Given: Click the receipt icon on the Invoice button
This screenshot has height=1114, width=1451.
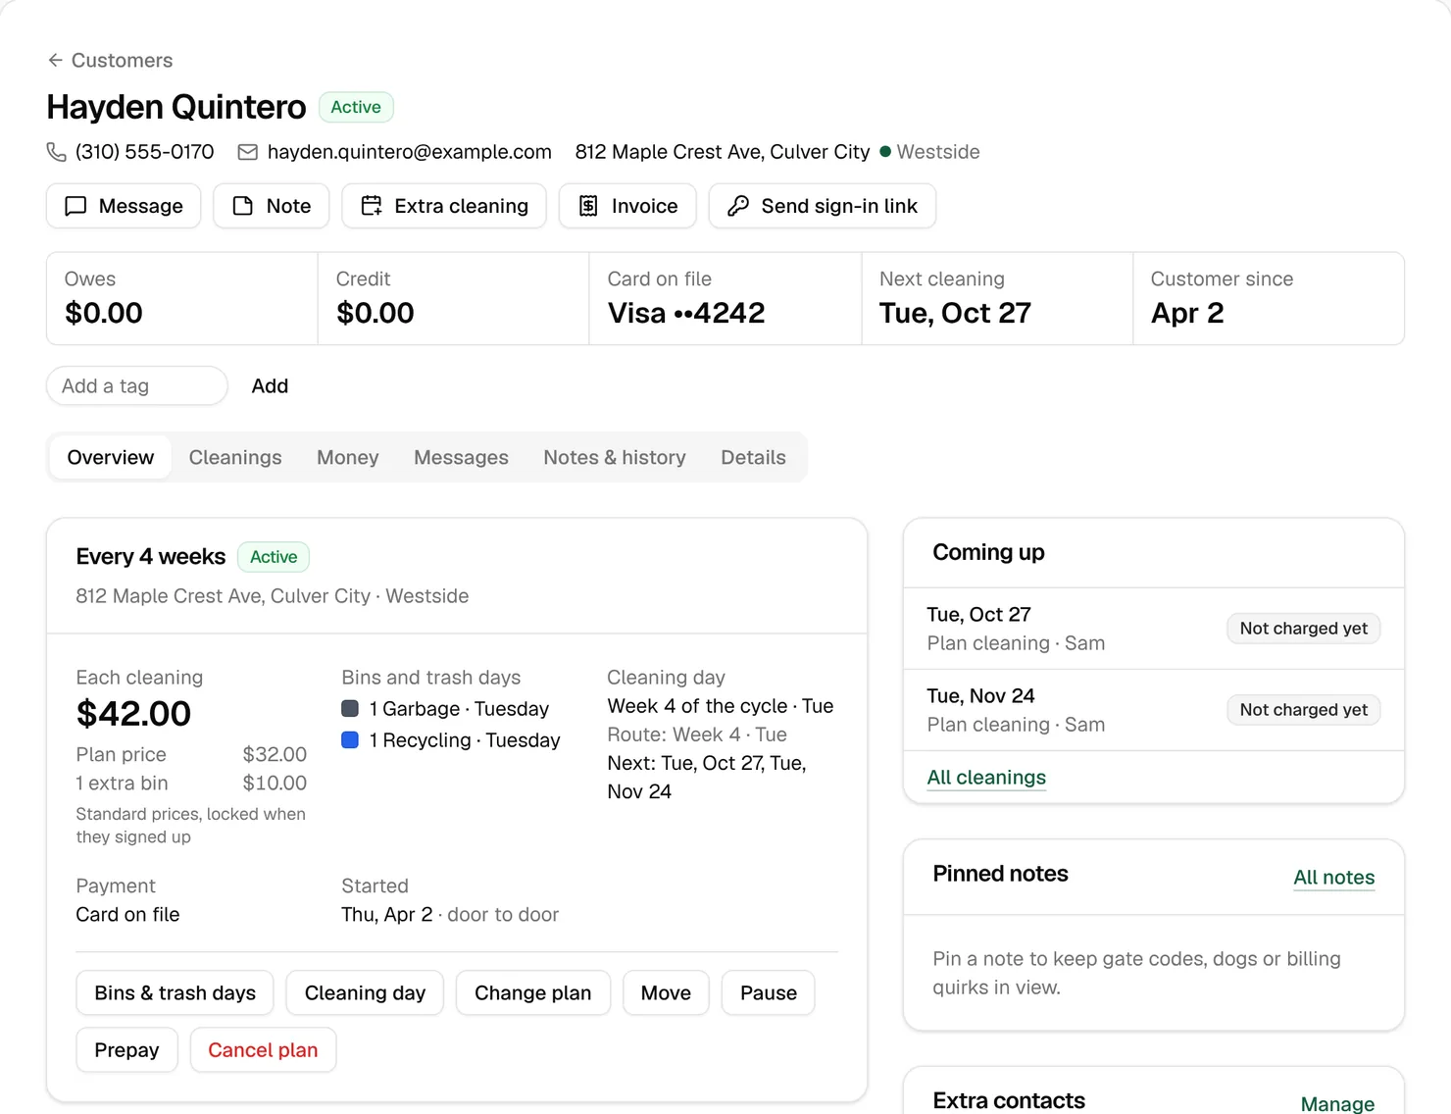Looking at the screenshot, I should tap(588, 206).
